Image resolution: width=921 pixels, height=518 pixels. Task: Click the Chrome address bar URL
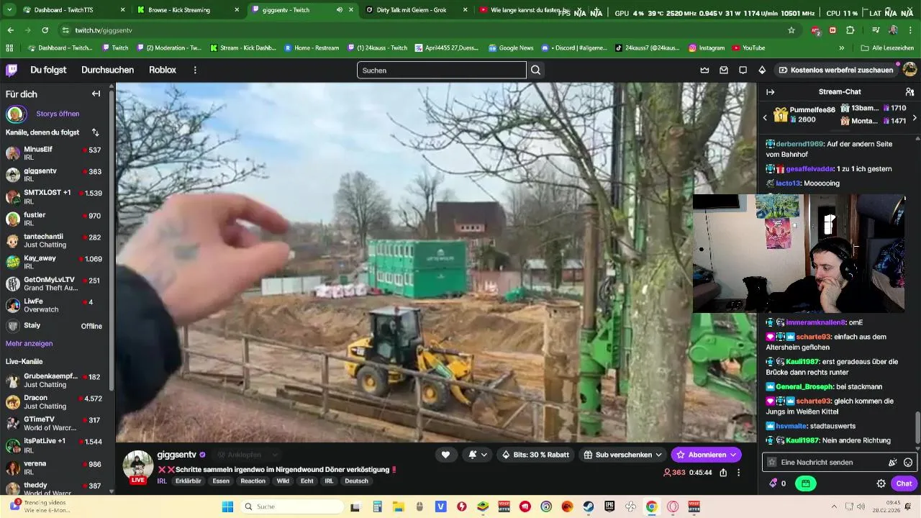coord(104,30)
